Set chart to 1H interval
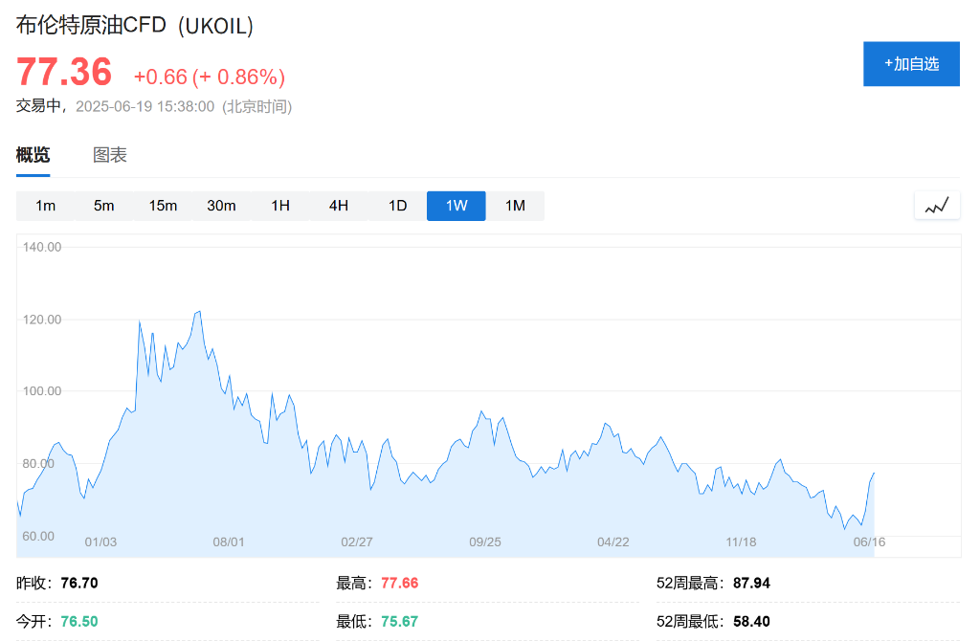 tap(280, 206)
